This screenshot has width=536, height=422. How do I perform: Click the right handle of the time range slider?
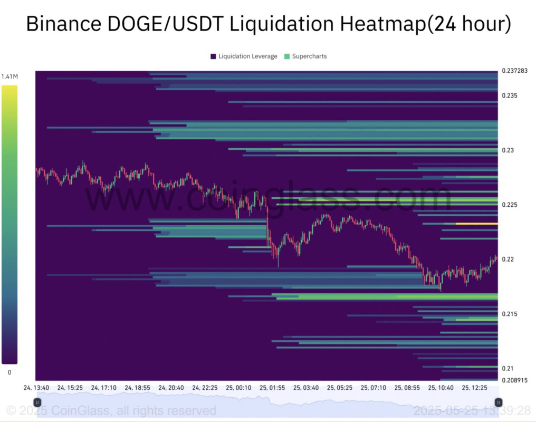(x=497, y=402)
